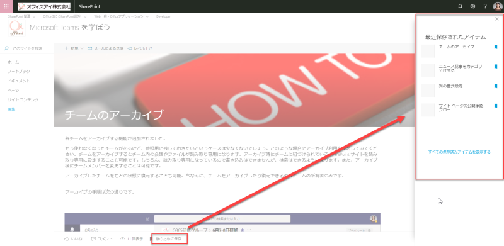This screenshot has width=504, height=246.
Task: Click the eye icon next to 11 回表示
Action: [x=122, y=239]
